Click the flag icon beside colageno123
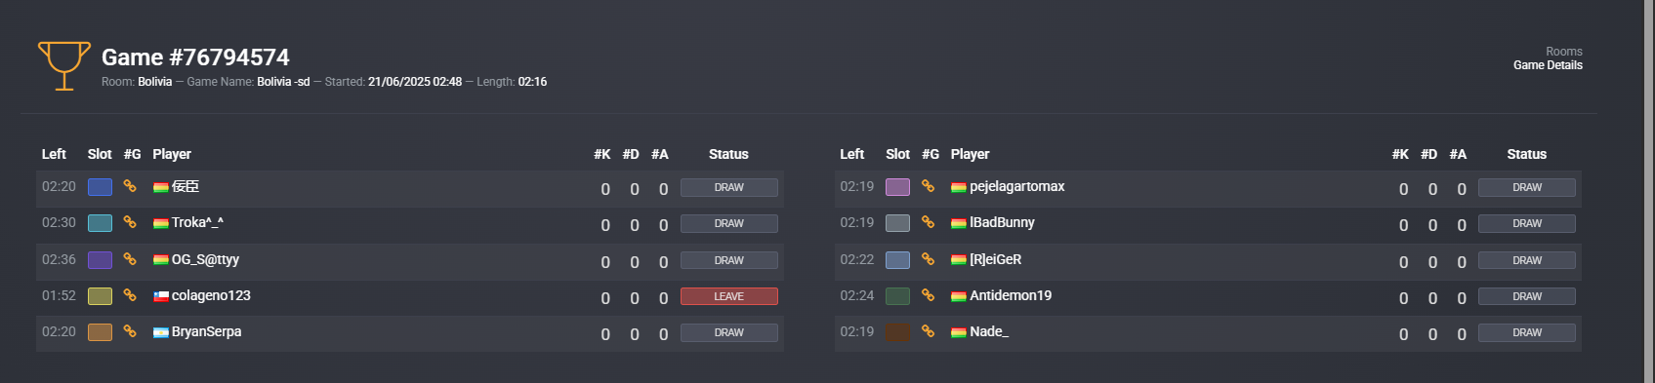Viewport: 1655px width, 383px height. point(161,296)
